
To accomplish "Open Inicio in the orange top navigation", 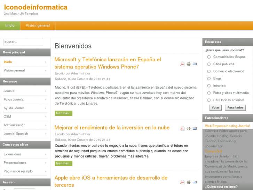I will point(10,25).
